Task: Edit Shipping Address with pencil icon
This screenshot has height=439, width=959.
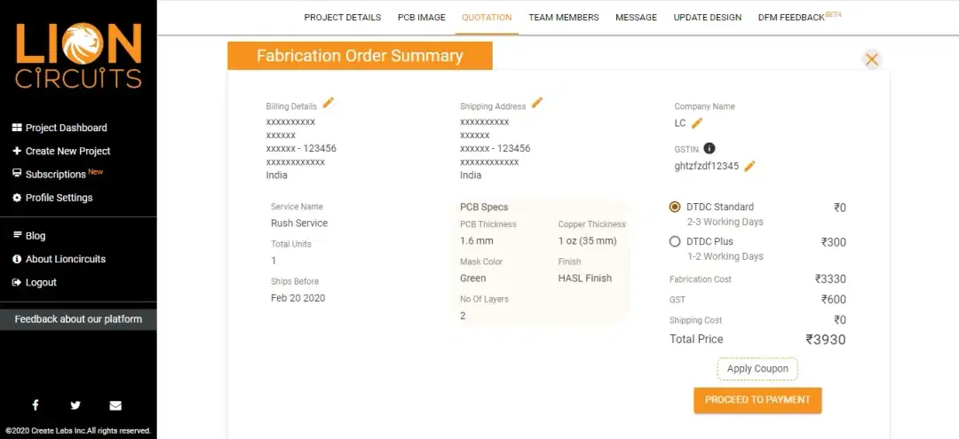Action: tap(537, 103)
